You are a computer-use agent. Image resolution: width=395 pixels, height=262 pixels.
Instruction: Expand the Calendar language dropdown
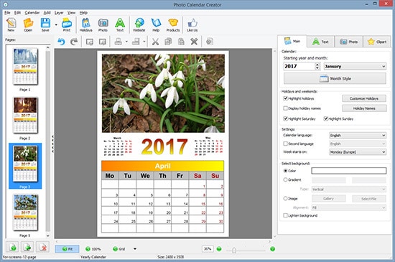[358, 136]
